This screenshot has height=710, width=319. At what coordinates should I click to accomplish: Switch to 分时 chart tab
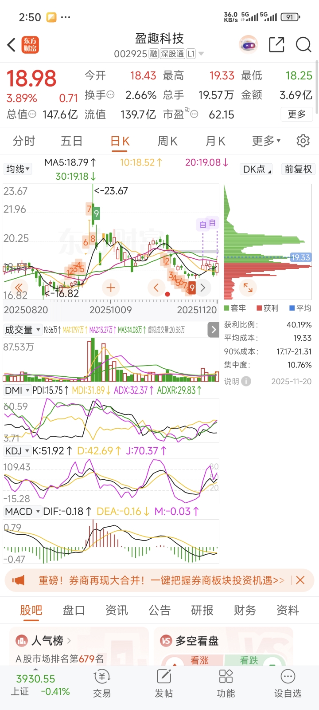pos(24,141)
